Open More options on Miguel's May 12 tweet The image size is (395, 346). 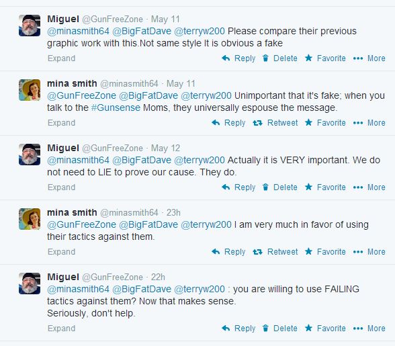coord(369,187)
